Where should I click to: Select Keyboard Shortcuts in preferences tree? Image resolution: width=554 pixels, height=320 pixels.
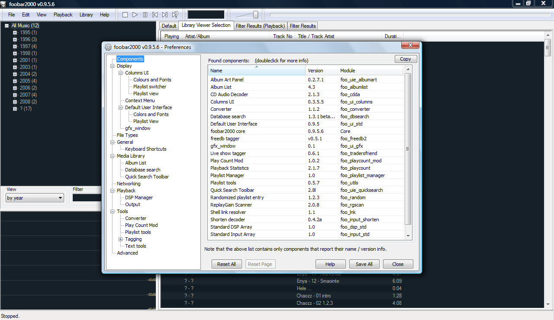tap(145, 149)
